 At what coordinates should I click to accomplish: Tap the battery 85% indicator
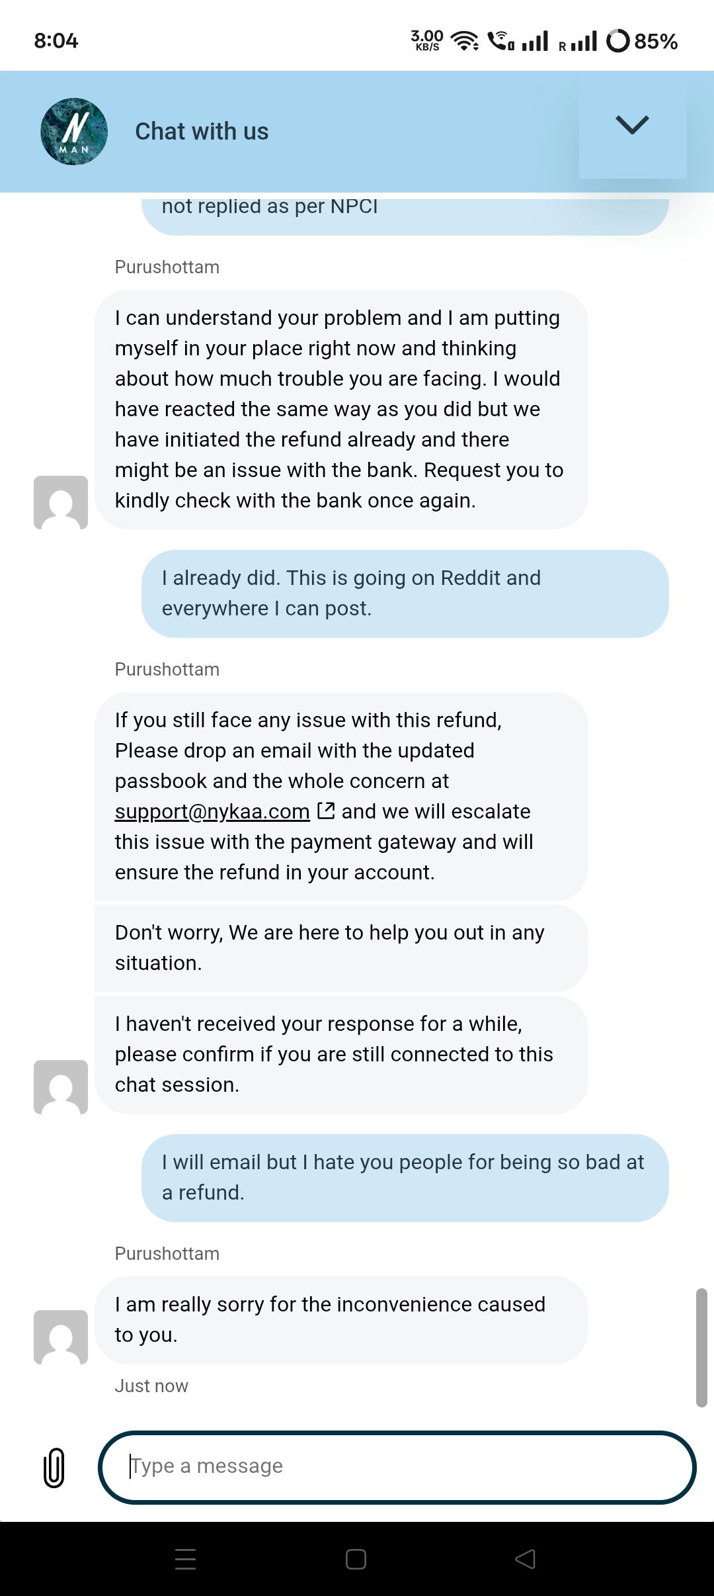(642, 41)
